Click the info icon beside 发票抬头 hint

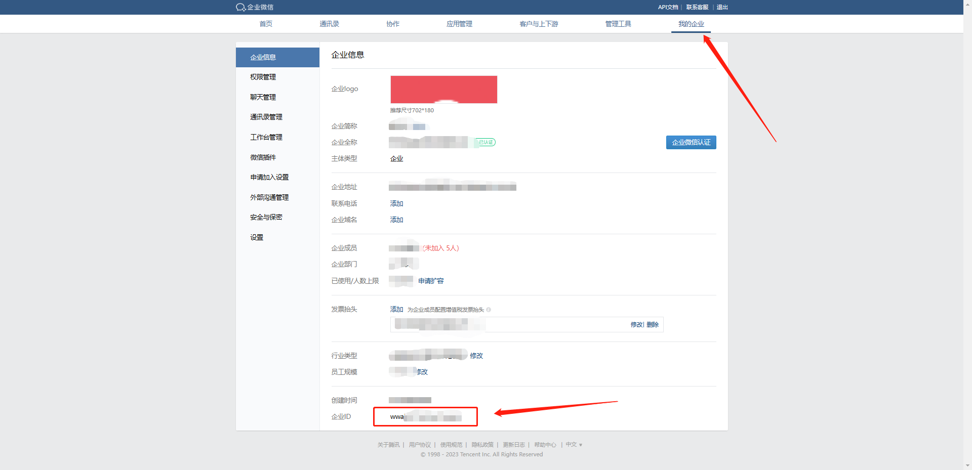(x=489, y=310)
